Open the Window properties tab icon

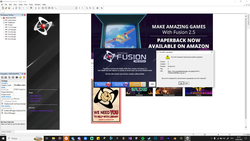point(6,77)
